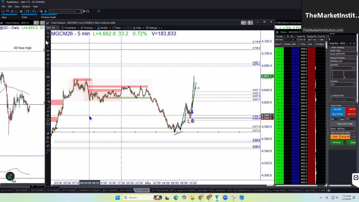Viewport: 359px width, 202px height.
Task: Click the S symbol-link button on 5 min chart
Action: coord(244,22)
